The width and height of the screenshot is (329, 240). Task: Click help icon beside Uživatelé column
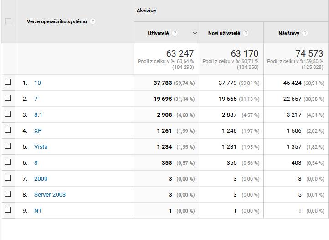[175, 33]
